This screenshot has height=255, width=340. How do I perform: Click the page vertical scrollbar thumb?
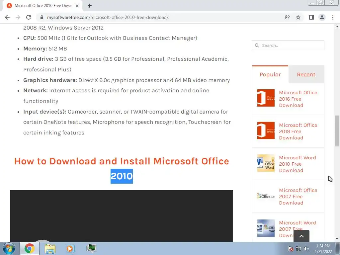coord(337,131)
